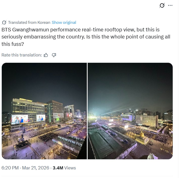
Task: Click the "Translated from Korean" label
Action: (29, 22)
